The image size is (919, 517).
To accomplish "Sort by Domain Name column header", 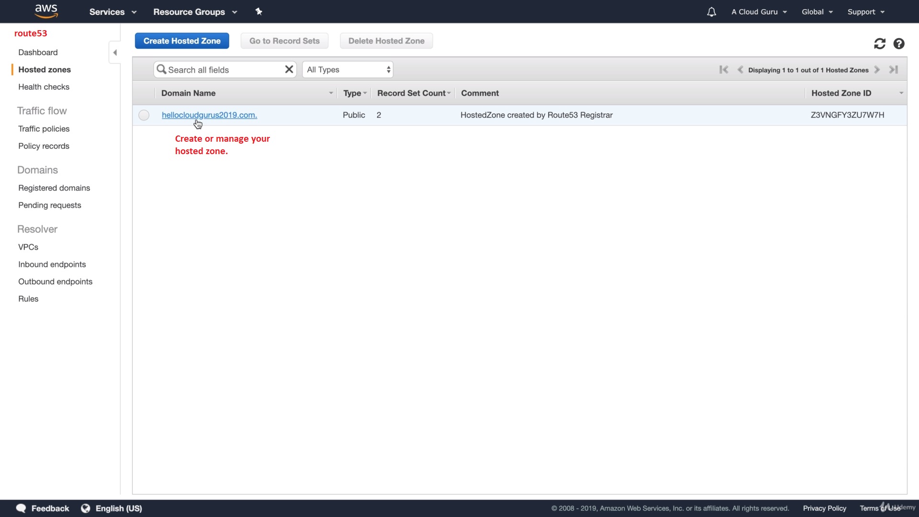I will [x=189, y=93].
